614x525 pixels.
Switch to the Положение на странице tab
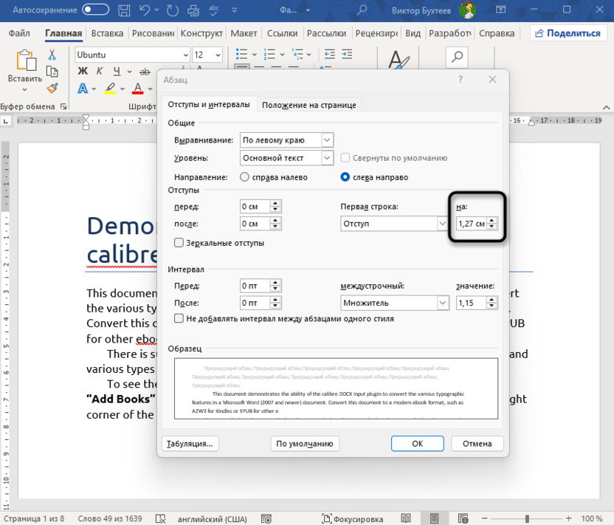pyautogui.click(x=308, y=104)
